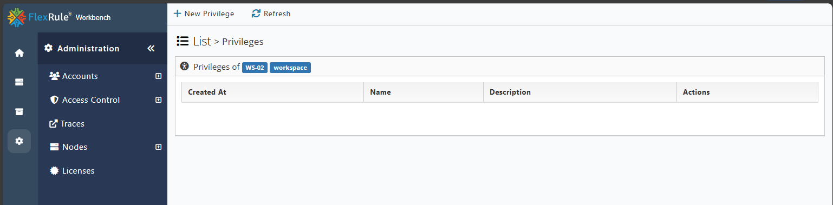
Task: Sort by the Name column header
Action: [x=424, y=92]
